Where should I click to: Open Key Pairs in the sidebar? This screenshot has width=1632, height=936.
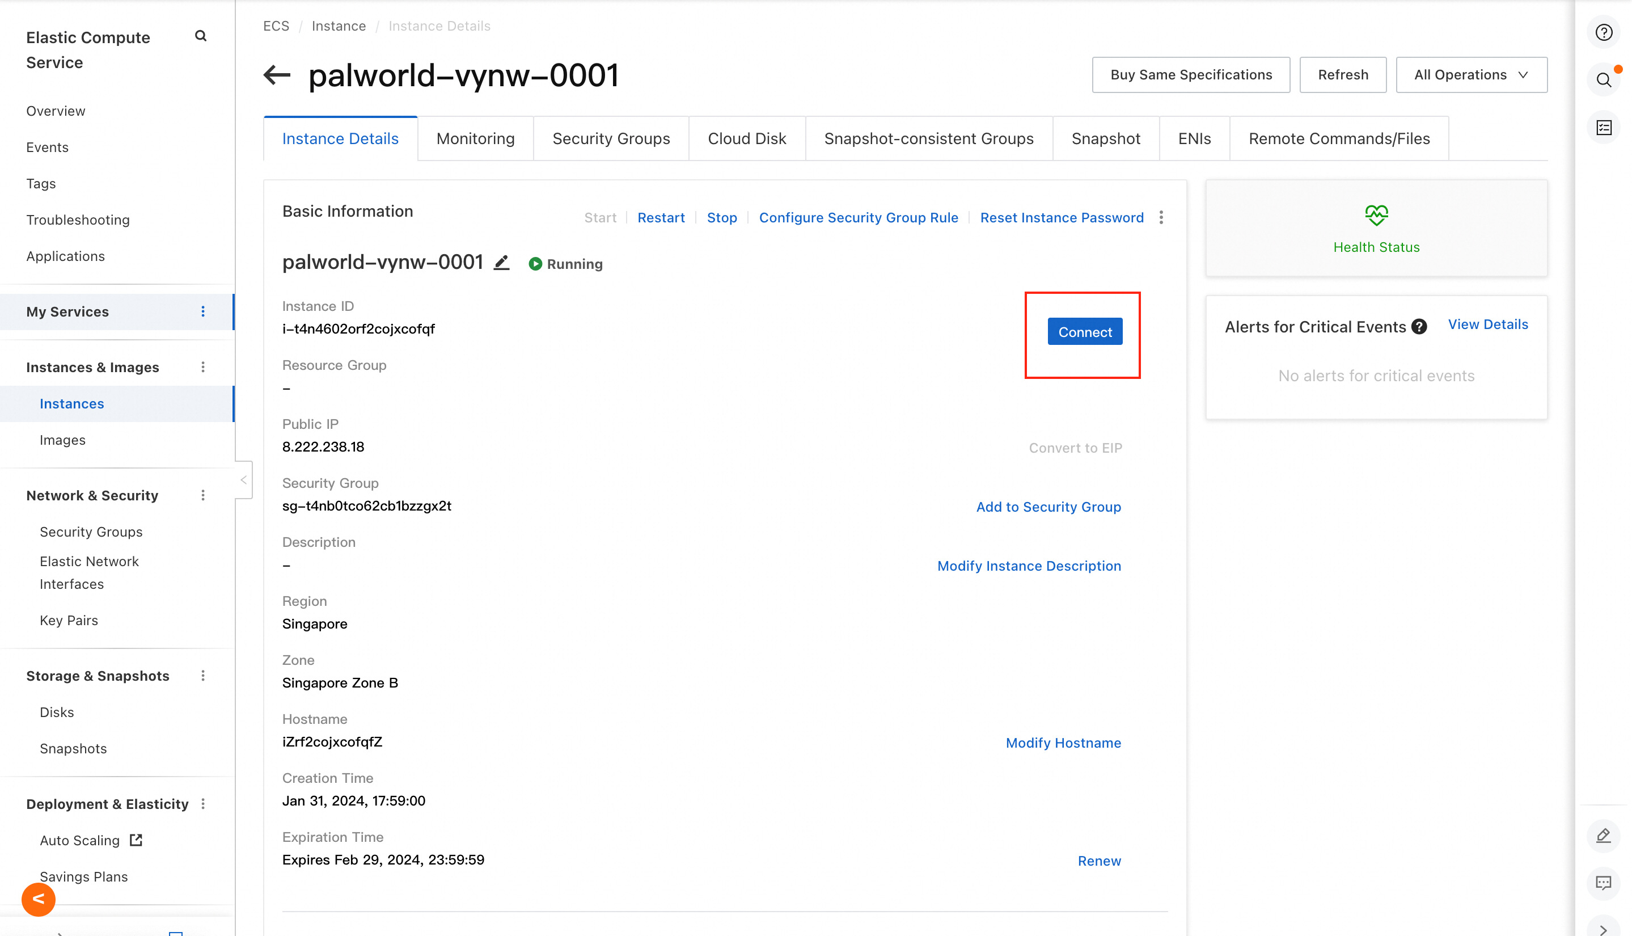[69, 621]
